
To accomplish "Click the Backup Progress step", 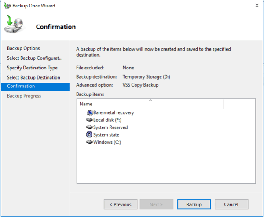I will [24, 96].
